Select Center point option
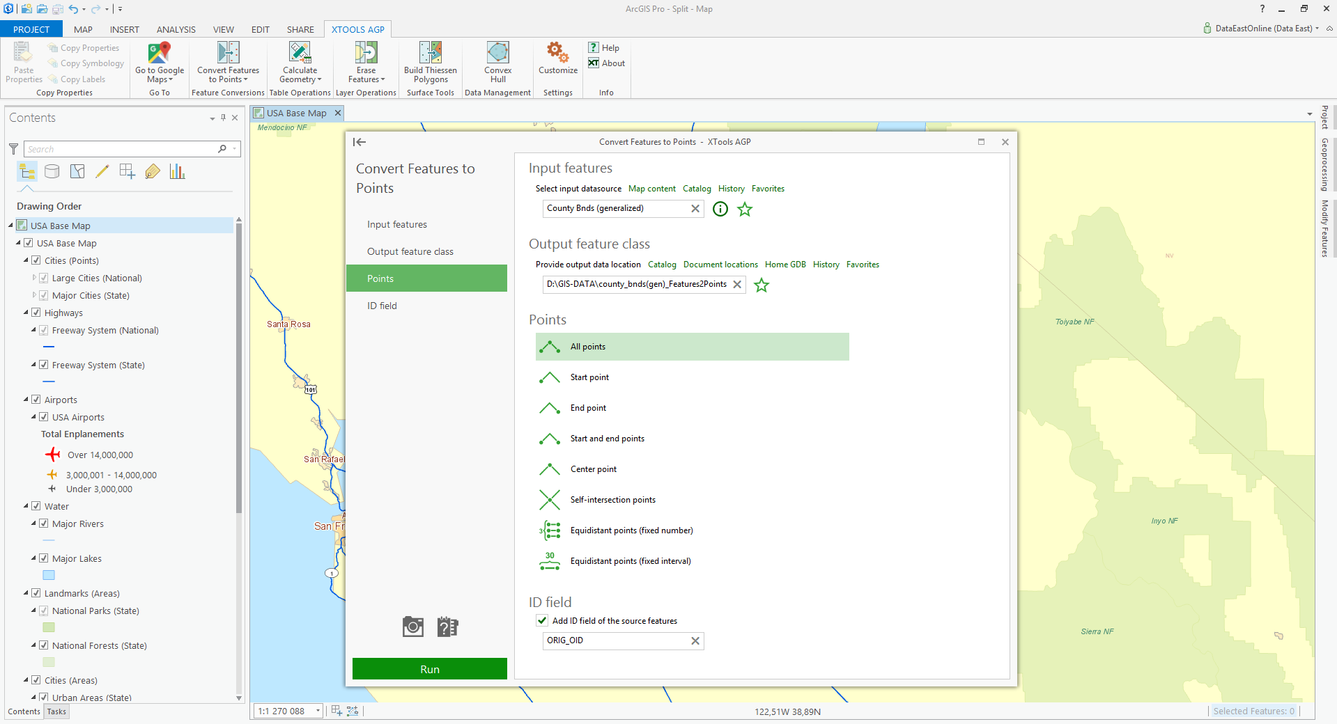Screen dimensions: 1337x724 [693, 469]
